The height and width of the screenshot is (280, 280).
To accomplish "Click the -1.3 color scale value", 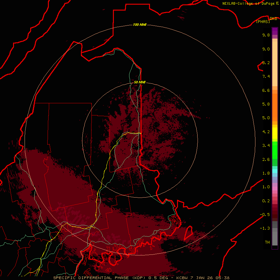I will [x=265, y=228].
